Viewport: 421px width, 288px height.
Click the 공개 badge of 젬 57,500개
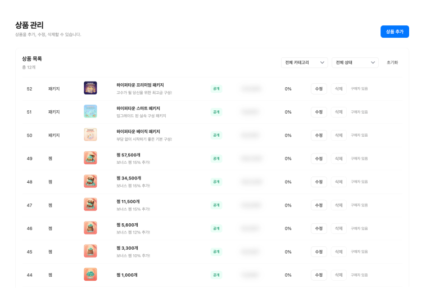point(216,159)
